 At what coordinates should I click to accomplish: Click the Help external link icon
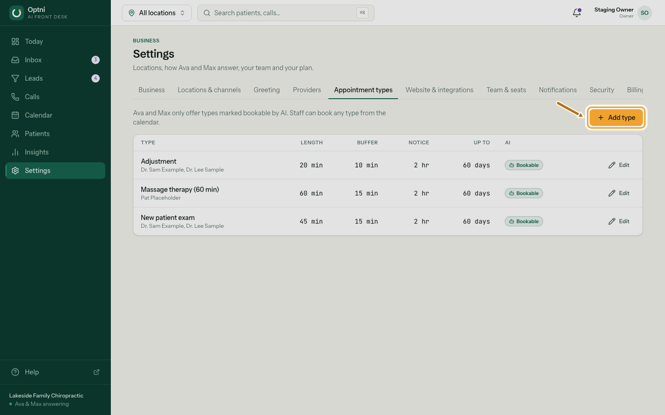click(97, 372)
